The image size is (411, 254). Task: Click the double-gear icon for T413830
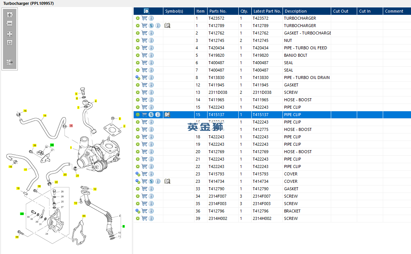click(138, 77)
